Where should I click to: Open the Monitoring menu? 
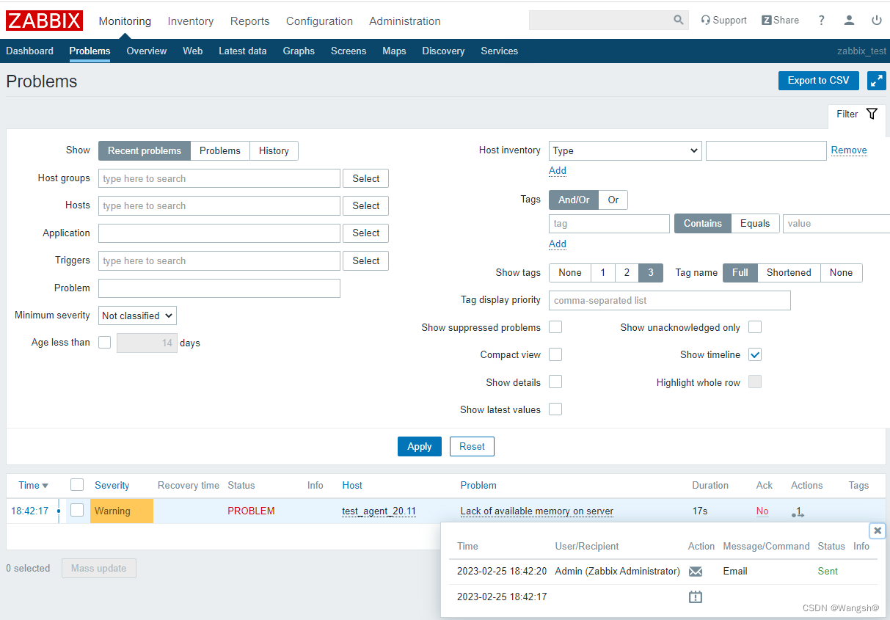tap(125, 21)
